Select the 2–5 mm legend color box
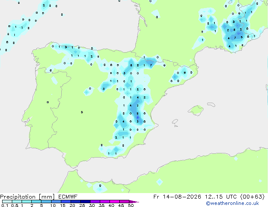268x207 pixels. point(36,202)
